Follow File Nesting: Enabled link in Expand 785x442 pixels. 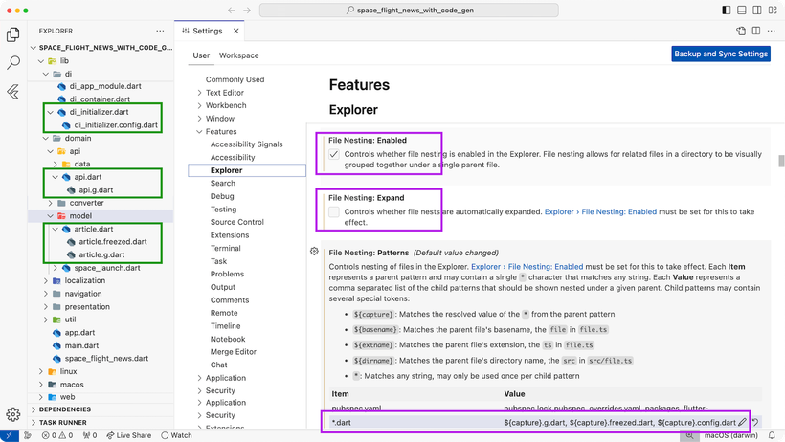(600, 211)
